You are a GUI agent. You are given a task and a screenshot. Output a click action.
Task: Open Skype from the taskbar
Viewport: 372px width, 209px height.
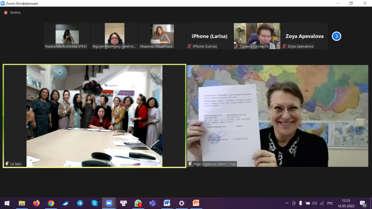(94, 203)
